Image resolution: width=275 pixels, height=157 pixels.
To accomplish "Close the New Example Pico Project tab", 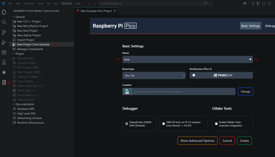I will click(x=115, y=11).
